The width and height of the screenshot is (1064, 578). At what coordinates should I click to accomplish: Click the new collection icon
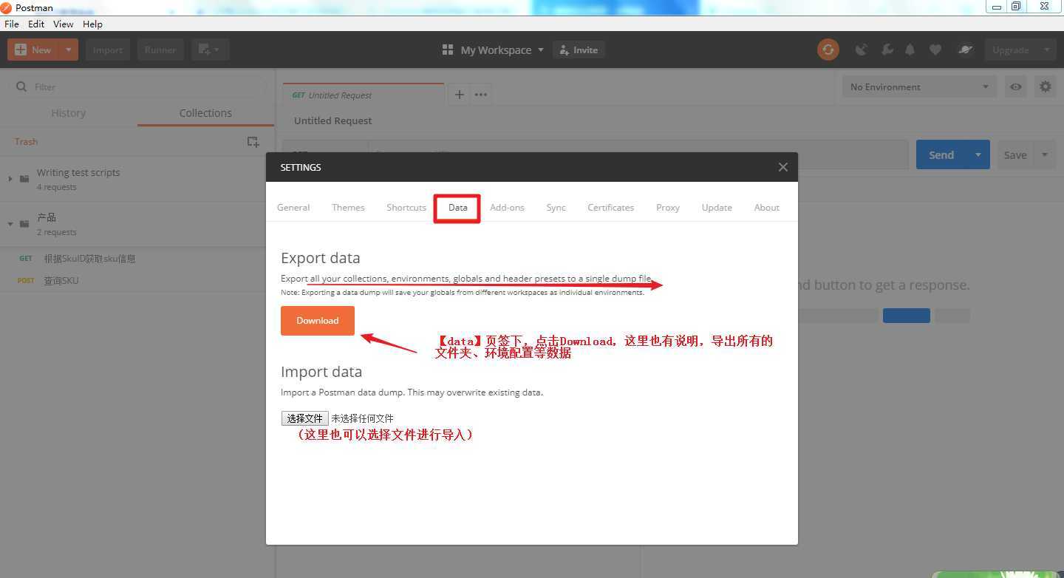(x=253, y=141)
